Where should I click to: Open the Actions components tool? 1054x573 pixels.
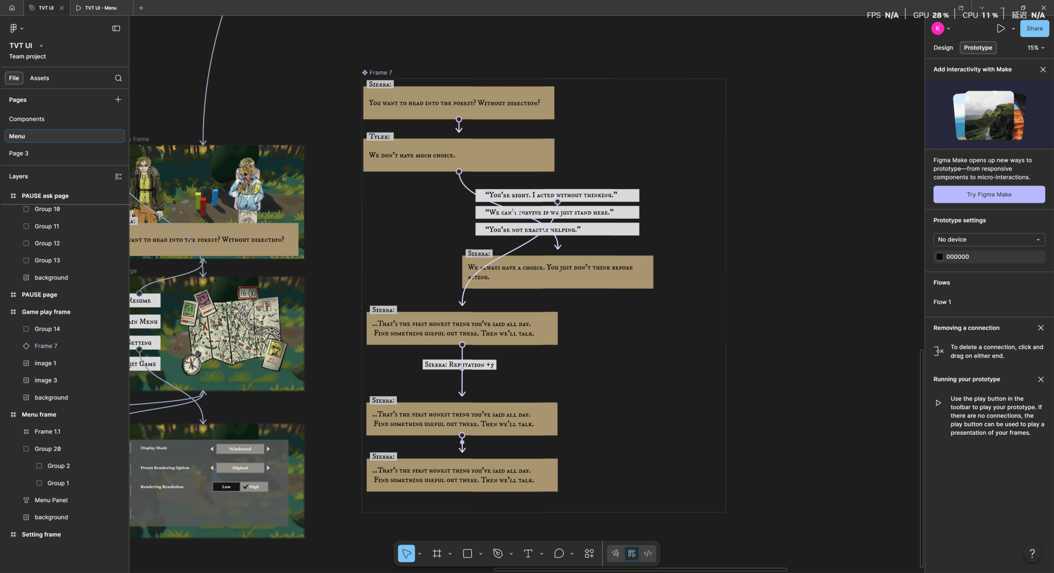pyautogui.click(x=589, y=554)
